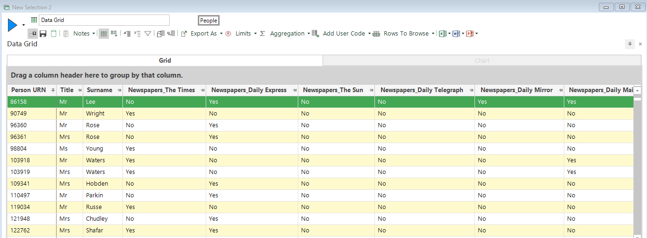Click the Notes clipboard icon
The height and width of the screenshot is (238, 647).
[66, 34]
